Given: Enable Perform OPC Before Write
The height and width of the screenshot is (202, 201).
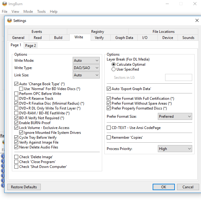Looking at the screenshot, I should click(x=16, y=94).
